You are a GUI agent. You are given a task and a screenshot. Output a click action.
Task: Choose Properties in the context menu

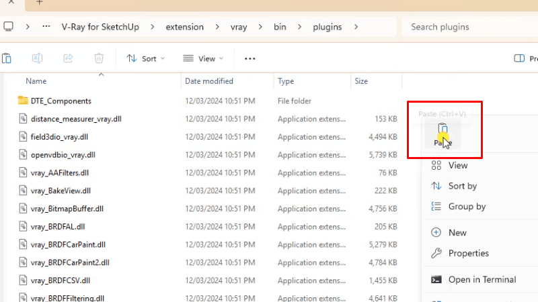point(468,253)
